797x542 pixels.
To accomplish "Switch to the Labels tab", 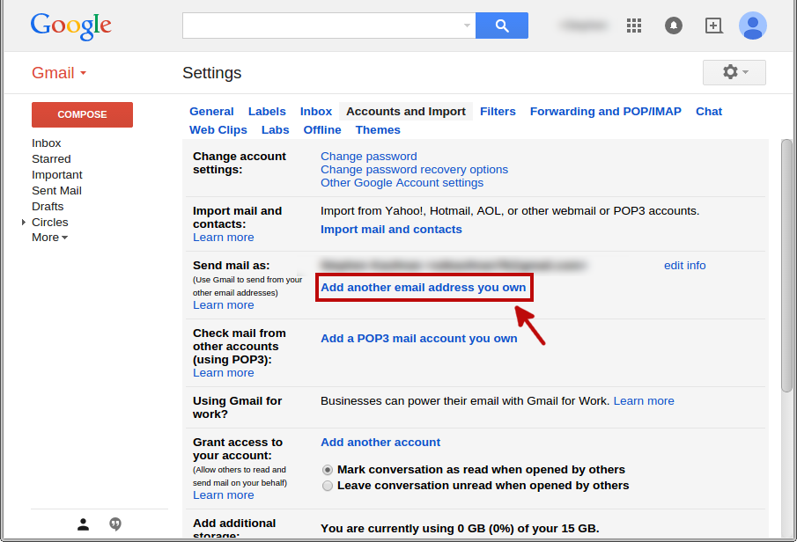I will pos(267,111).
